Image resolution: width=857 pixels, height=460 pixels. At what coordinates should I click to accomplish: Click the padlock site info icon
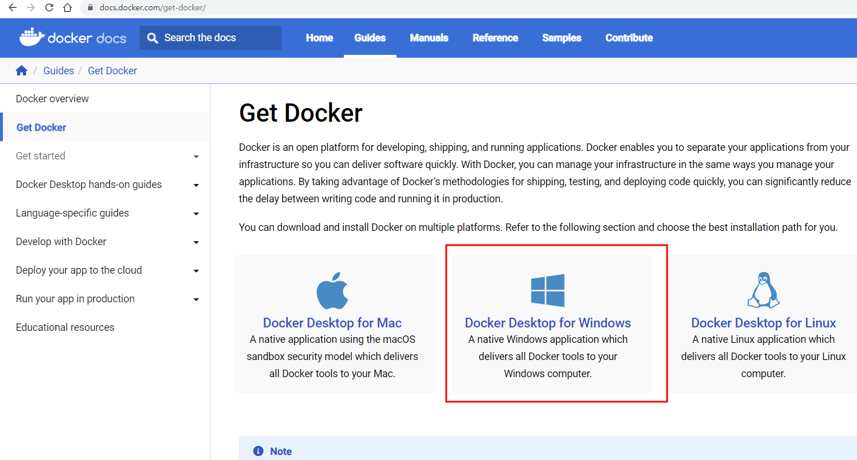[90, 8]
